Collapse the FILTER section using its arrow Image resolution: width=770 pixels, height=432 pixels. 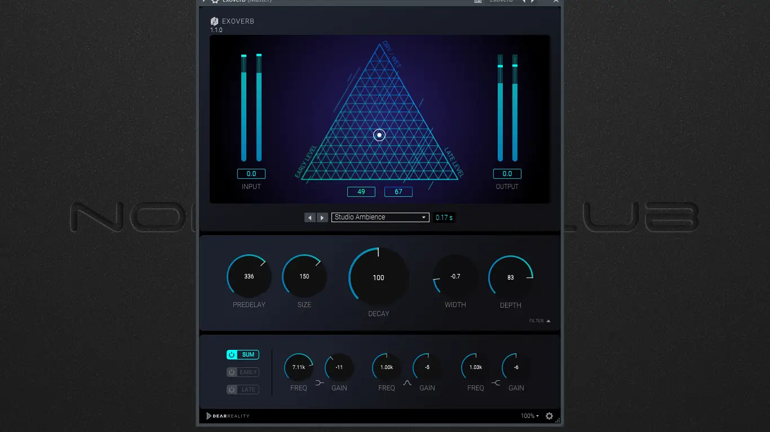point(548,321)
